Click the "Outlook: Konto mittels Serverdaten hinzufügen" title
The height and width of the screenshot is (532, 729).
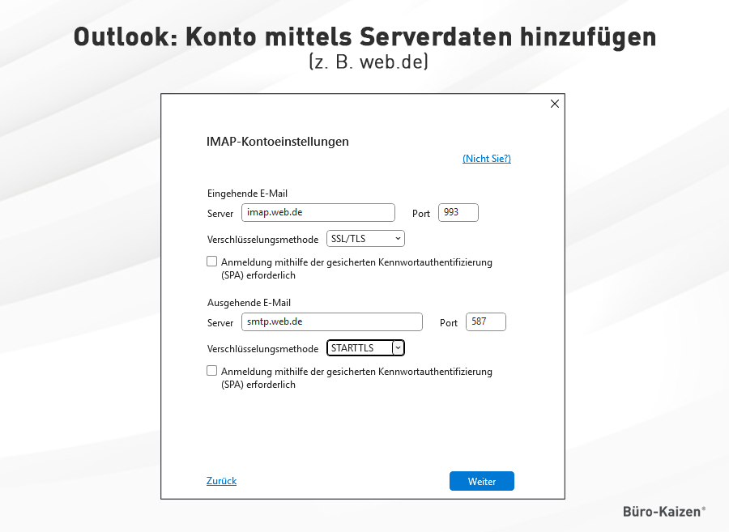point(364,37)
